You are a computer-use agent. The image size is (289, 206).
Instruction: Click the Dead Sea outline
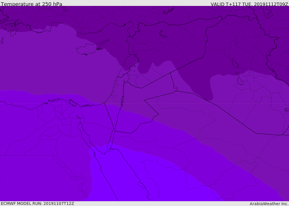122,101
